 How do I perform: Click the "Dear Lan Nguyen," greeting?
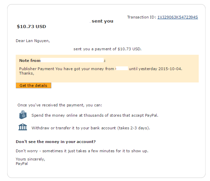tap(33, 41)
